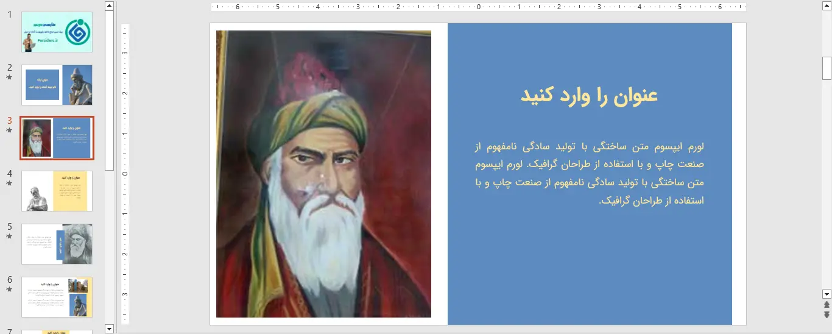The width and height of the screenshot is (832, 334).
Task: Go to the next slide using the double-down arrow
Action: pos(827,314)
